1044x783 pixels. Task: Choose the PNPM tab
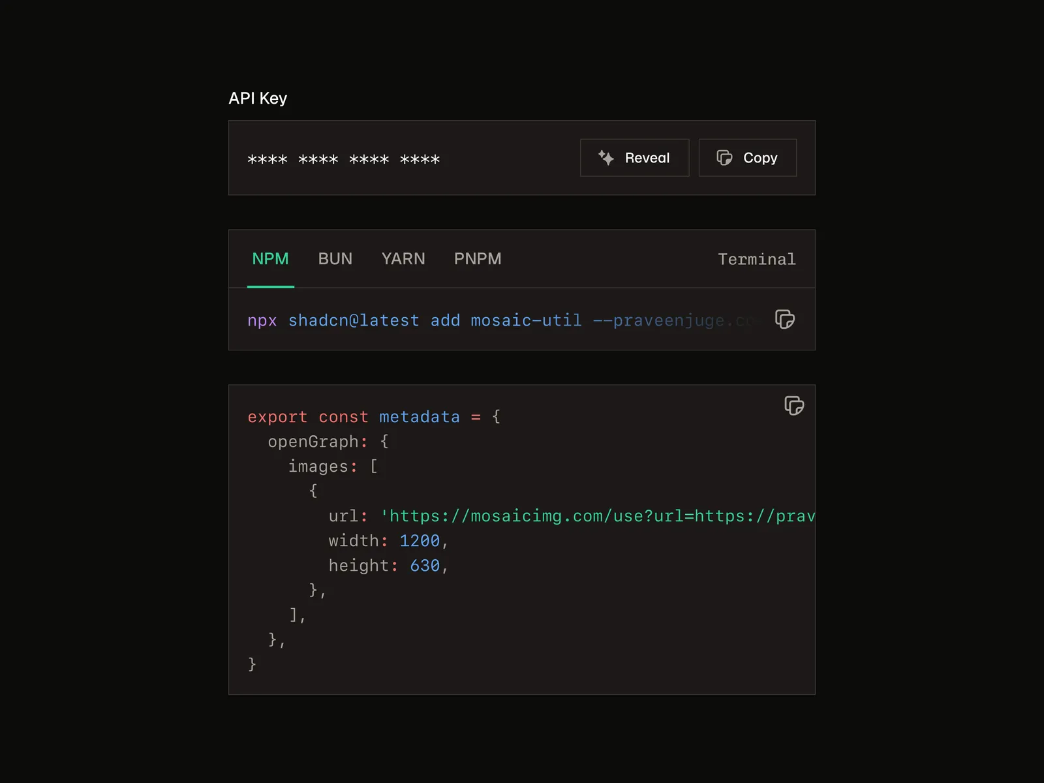(478, 259)
